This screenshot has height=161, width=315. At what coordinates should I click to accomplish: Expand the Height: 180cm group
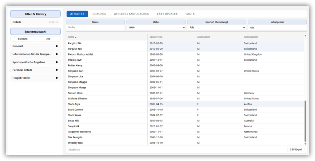[57, 78]
